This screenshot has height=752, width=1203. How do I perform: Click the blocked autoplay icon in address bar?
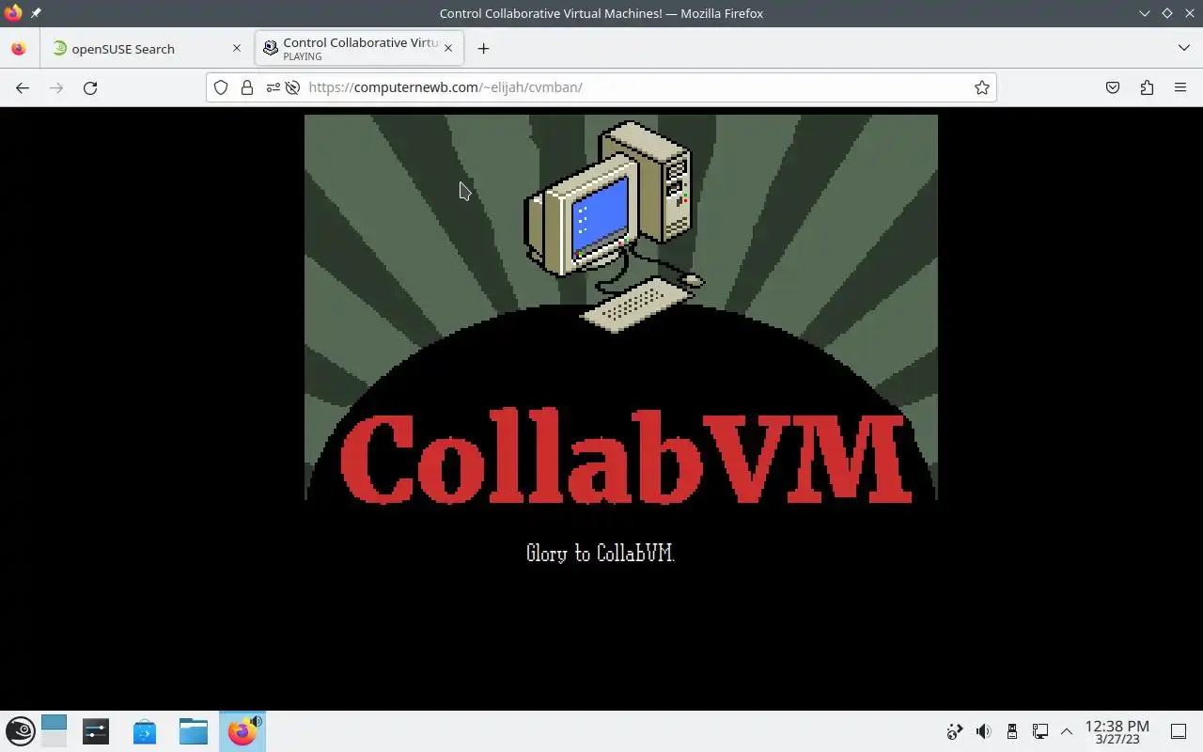[x=292, y=87]
